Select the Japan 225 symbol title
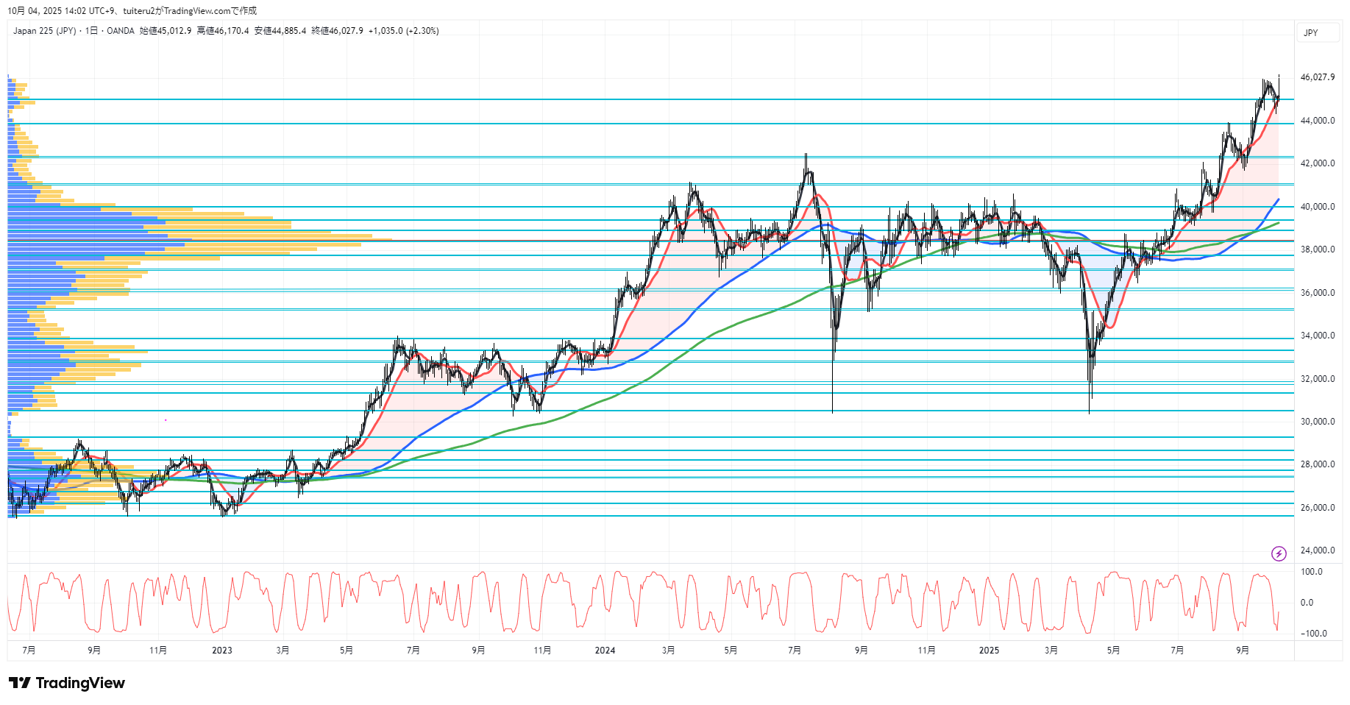Image resolution: width=1350 pixels, height=705 pixels. click(x=44, y=31)
